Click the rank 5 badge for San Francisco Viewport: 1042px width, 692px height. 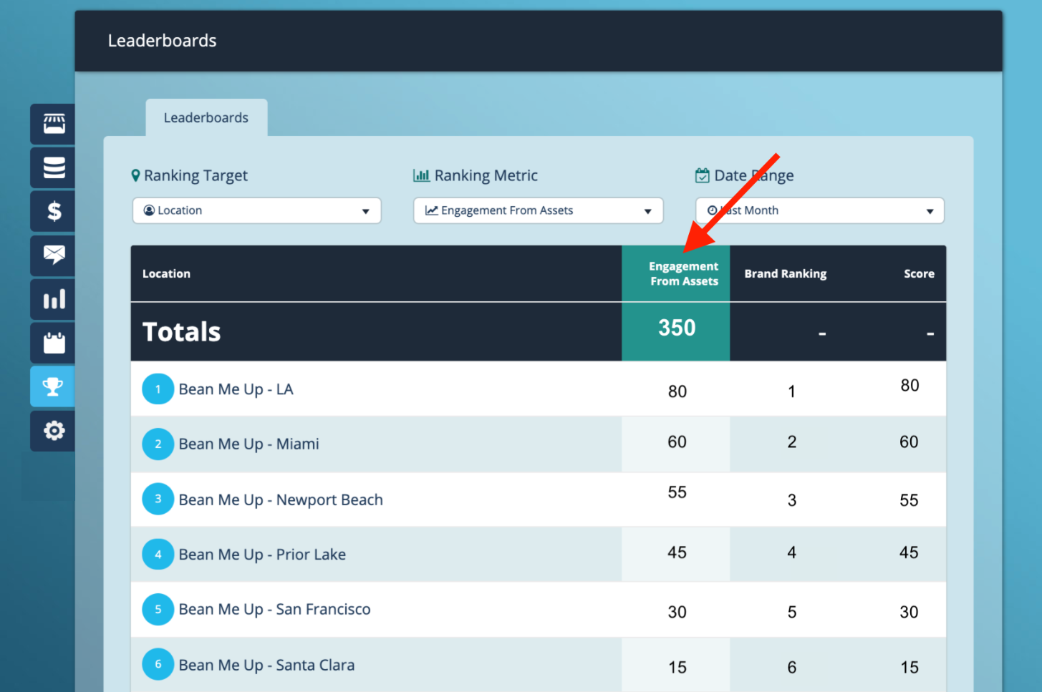pos(158,609)
